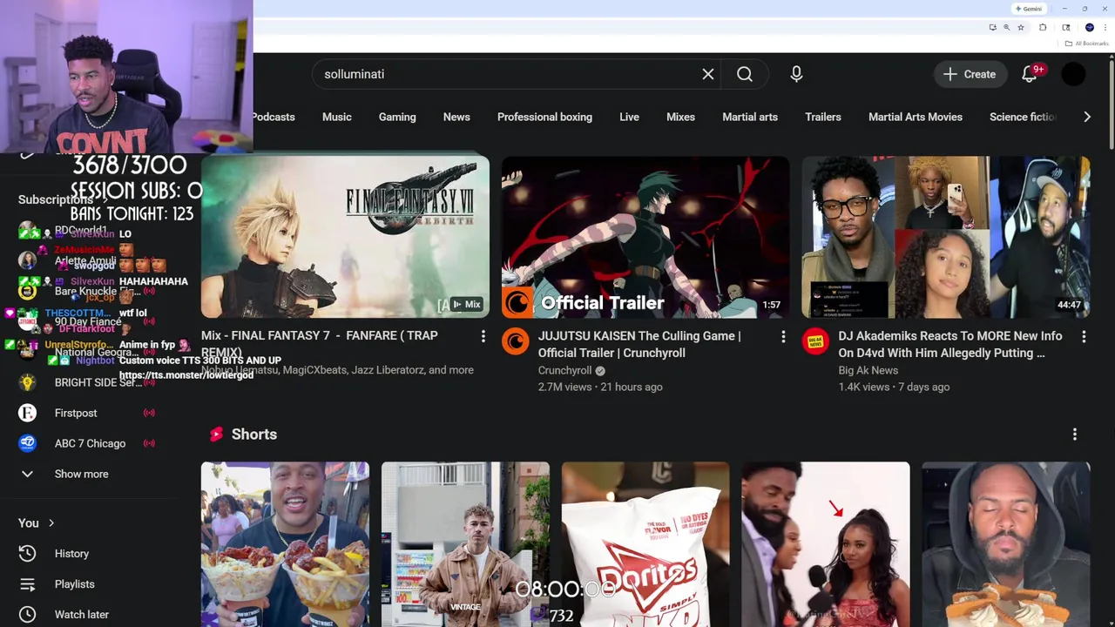Open the Shorts shelf three-dot menu
This screenshot has height=627, width=1115.
[x=1075, y=434]
